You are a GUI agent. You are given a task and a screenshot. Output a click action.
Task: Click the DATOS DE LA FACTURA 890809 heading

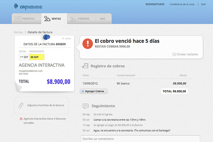point(45,44)
